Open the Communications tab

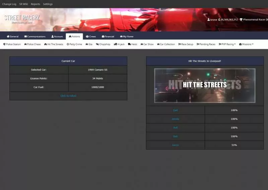point(35,36)
